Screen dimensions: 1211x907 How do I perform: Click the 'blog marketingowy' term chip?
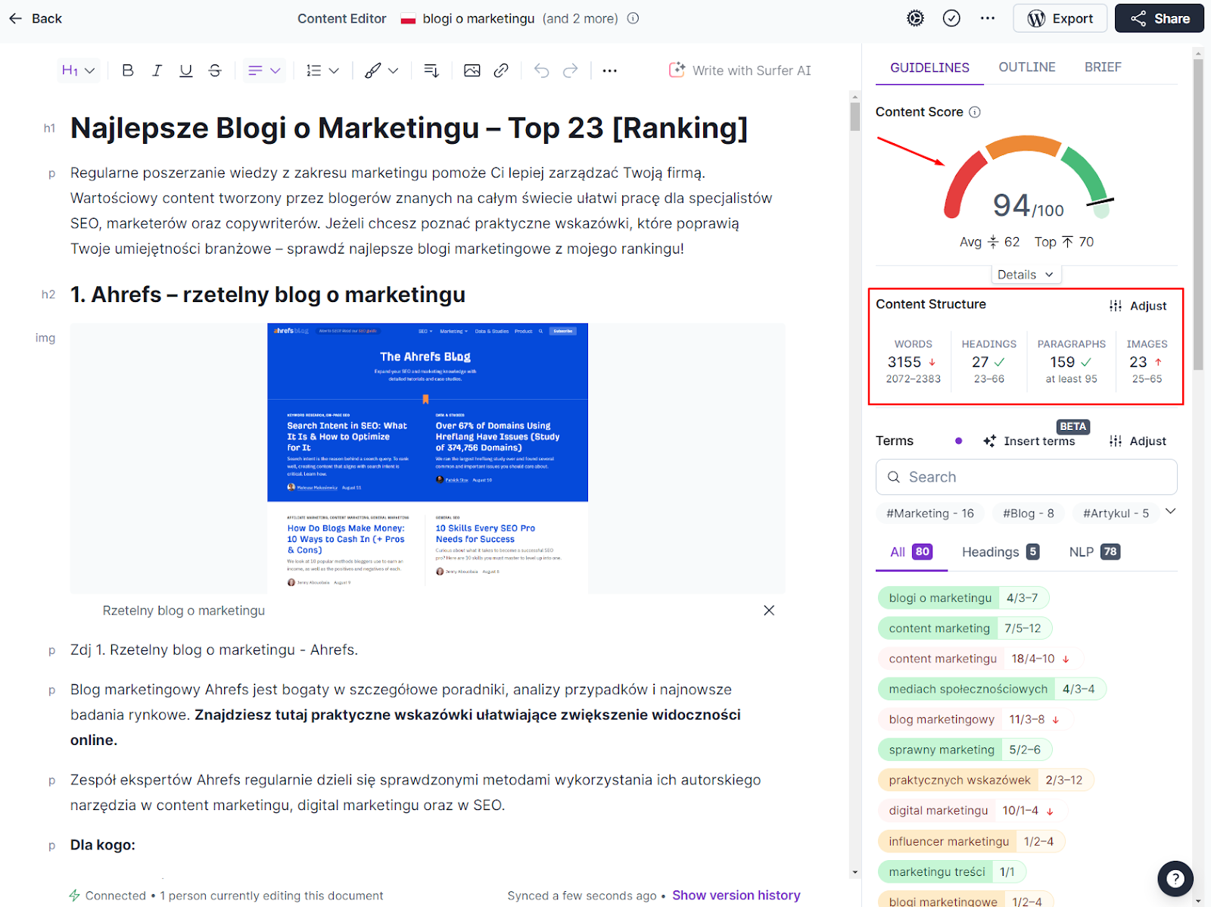[x=975, y=719]
